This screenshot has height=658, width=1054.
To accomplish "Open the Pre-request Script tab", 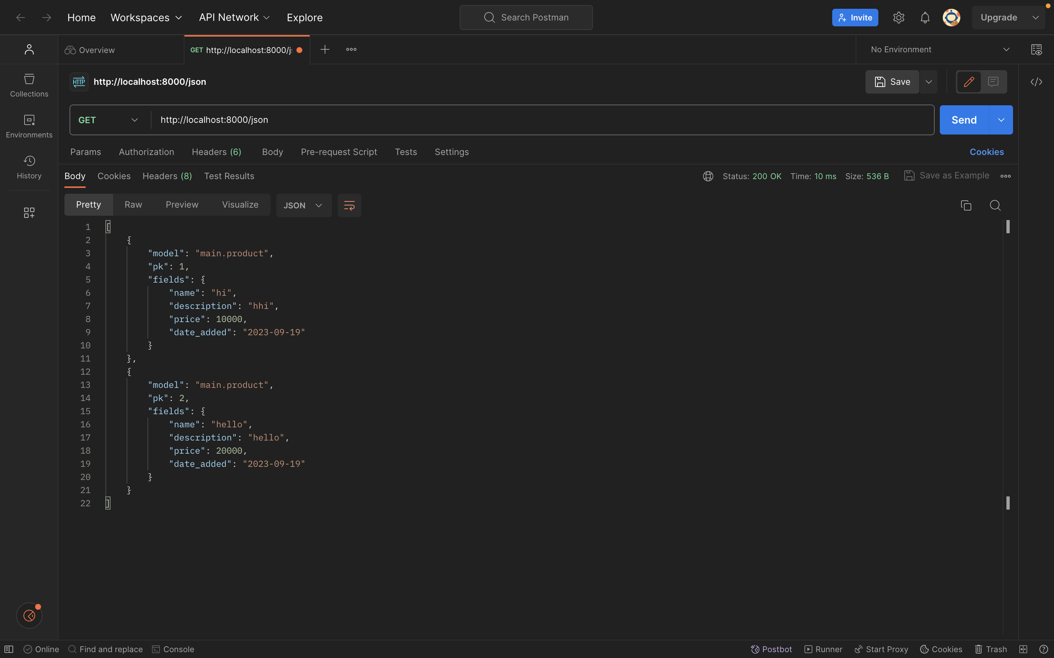I will (339, 152).
